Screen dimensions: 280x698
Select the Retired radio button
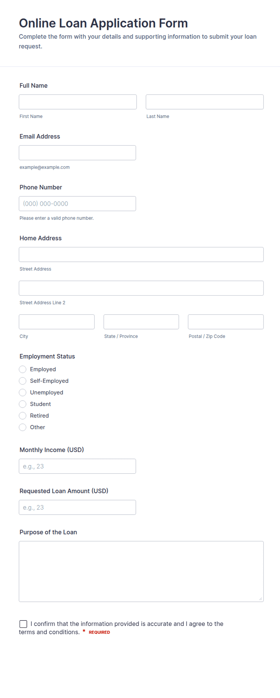pyautogui.click(x=23, y=416)
